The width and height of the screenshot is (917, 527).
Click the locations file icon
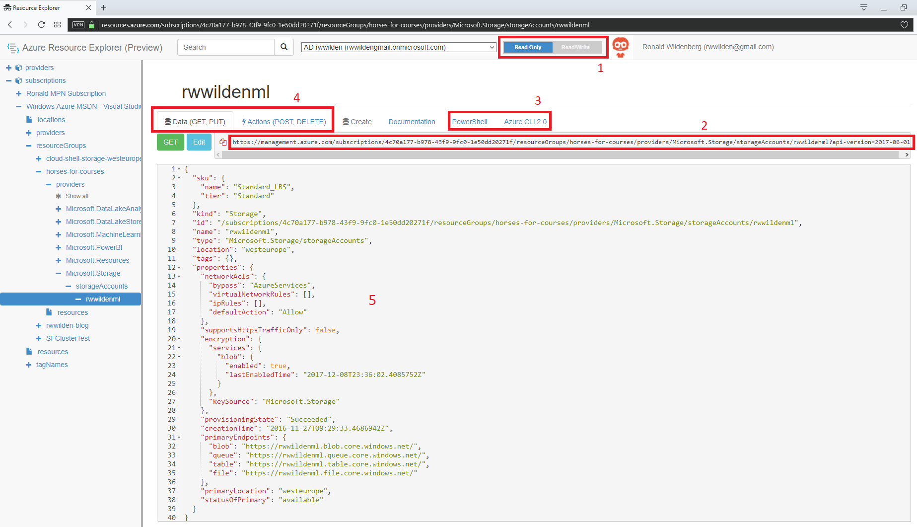coord(29,119)
